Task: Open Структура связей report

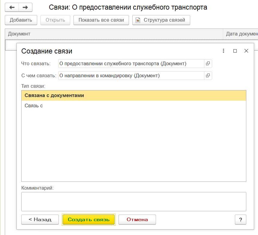Action: [161, 20]
